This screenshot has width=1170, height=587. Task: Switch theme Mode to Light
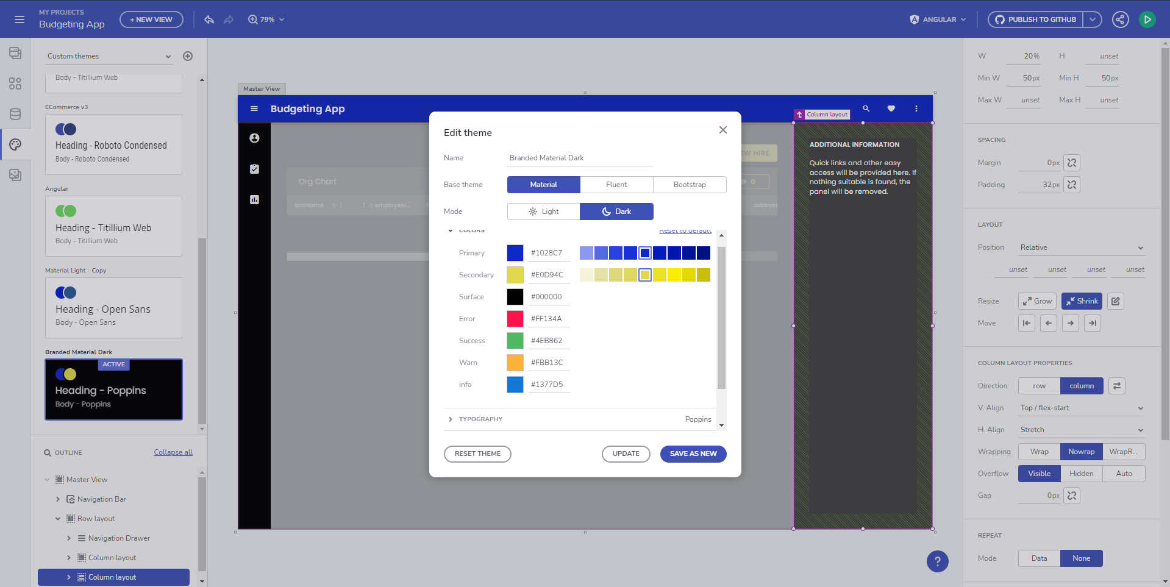point(543,211)
